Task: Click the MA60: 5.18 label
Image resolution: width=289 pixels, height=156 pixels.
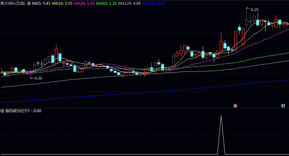Action: coord(106,3)
